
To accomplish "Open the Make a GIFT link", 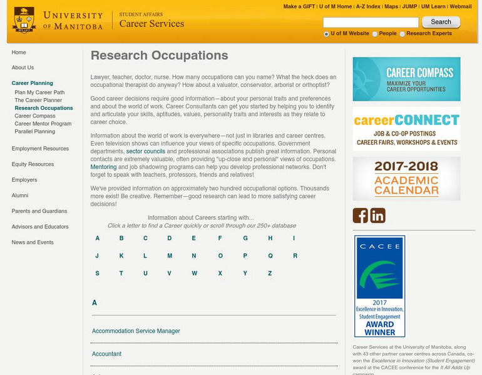I will tap(299, 6).
